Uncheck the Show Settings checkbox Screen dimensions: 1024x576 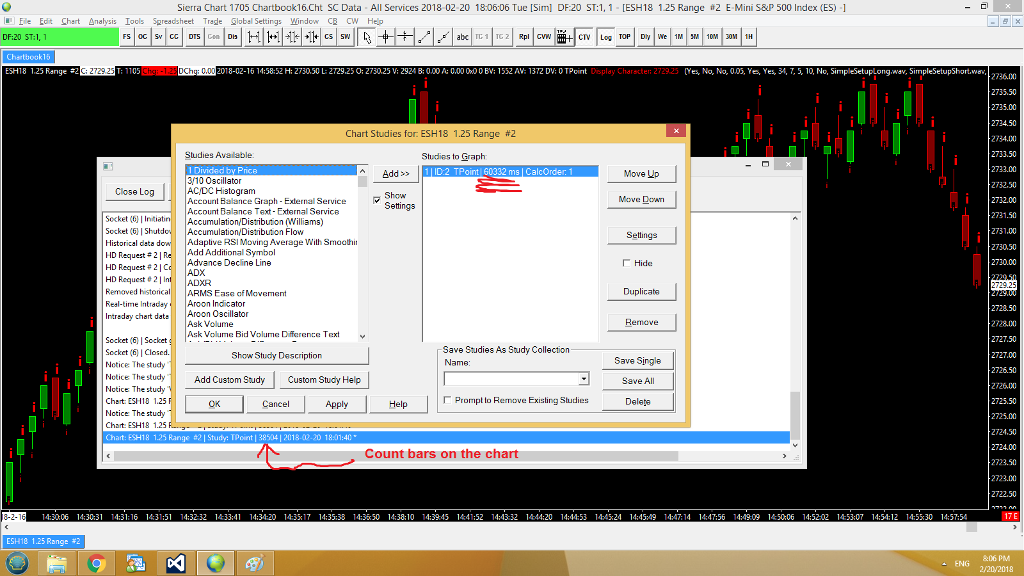(377, 200)
